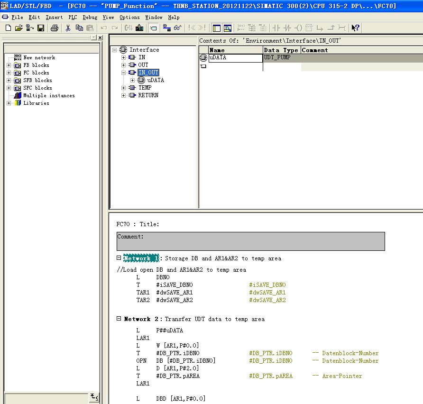This screenshot has width=423, height=404.
Task: Collapse Network 1 with its minus box
Action: pos(119,258)
